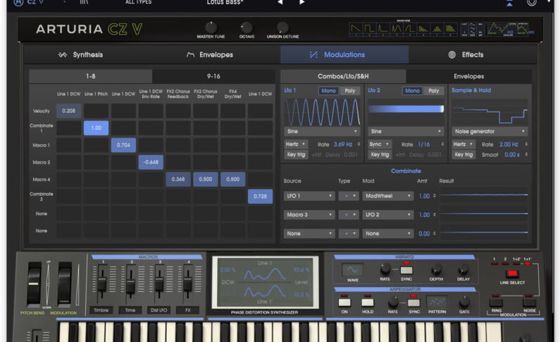Click the phase distortion Line 1 display

[x=265, y=282]
